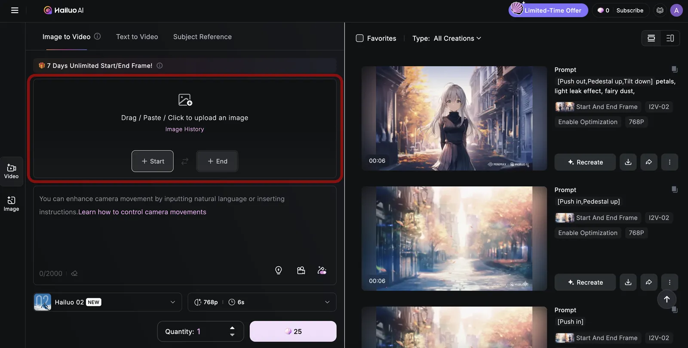Copy prompt of Push in,Pedestal up video
This screenshot has width=688, height=348.
674,189
